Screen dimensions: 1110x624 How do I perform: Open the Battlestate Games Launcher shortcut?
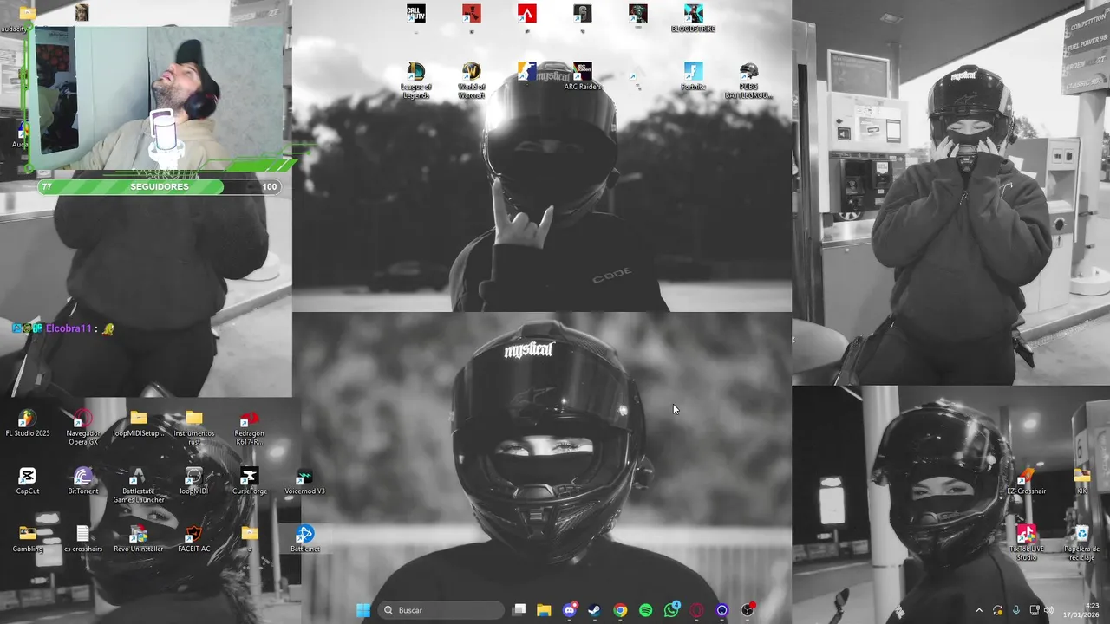[x=139, y=485]
